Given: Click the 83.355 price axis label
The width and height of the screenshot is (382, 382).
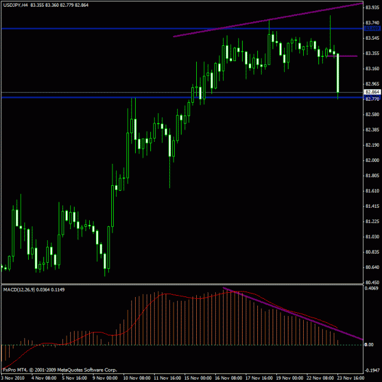Looking at the screenshot, I should coord(372,54).
